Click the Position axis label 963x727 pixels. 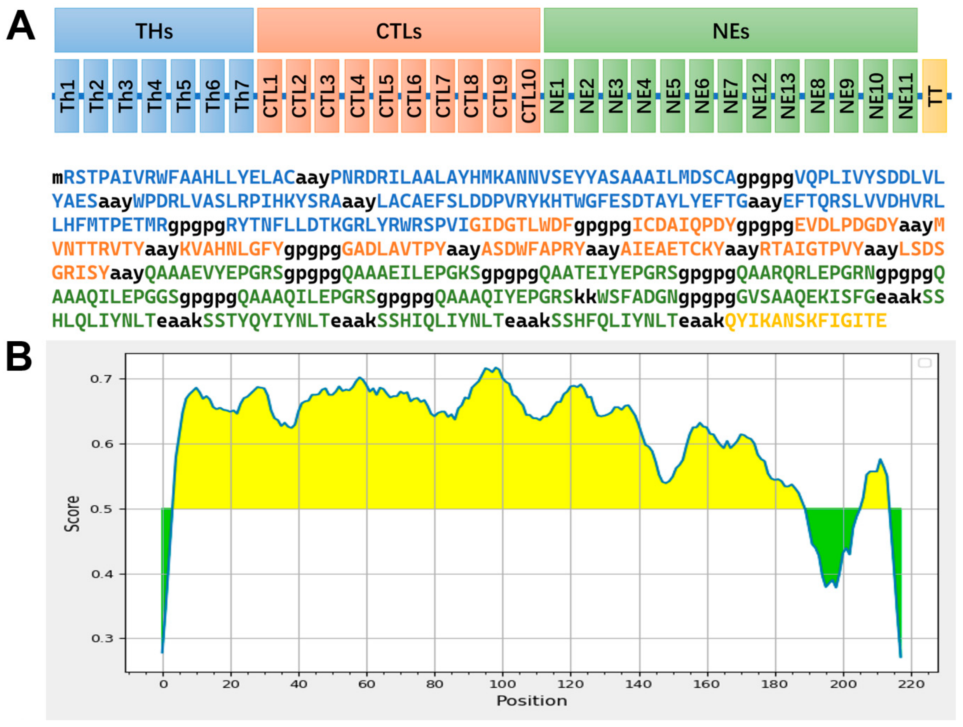[532, 701]
